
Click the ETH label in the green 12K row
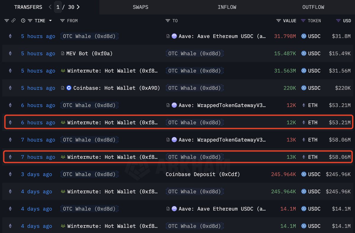click(313, 123)
